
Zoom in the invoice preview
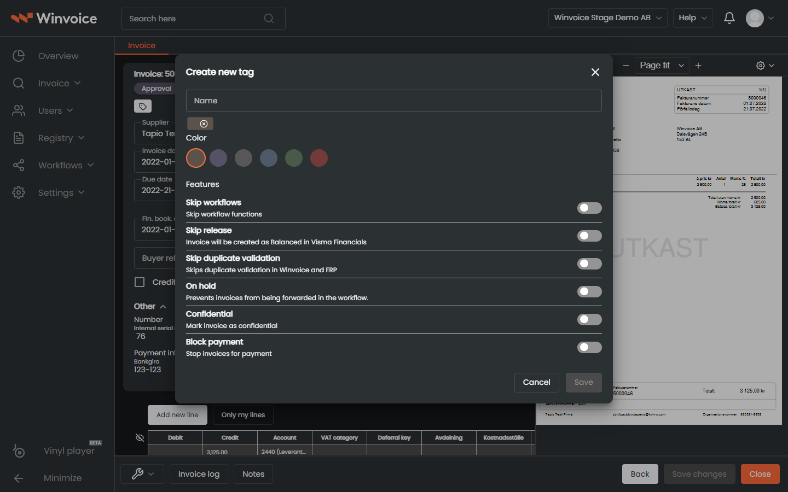point(698,66)
